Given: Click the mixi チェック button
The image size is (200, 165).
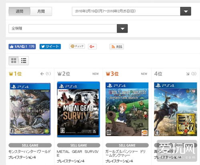Looking at the screenshot, I should click(x=77, y=46).
